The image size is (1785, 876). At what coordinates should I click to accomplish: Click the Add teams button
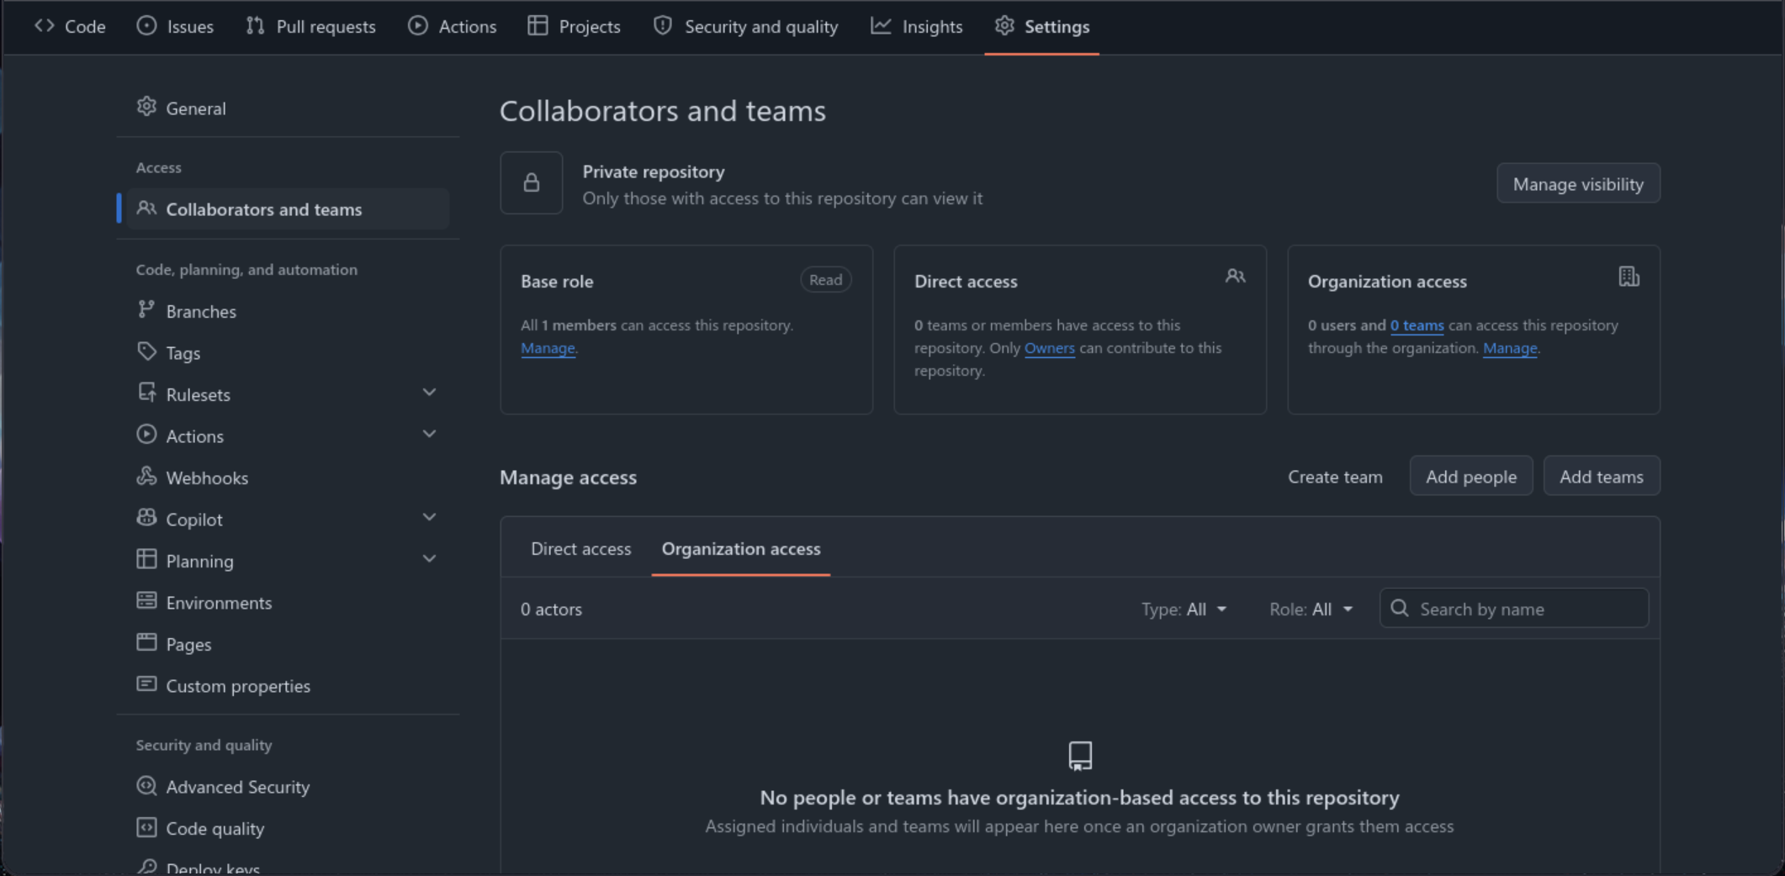coord(1602,477)
